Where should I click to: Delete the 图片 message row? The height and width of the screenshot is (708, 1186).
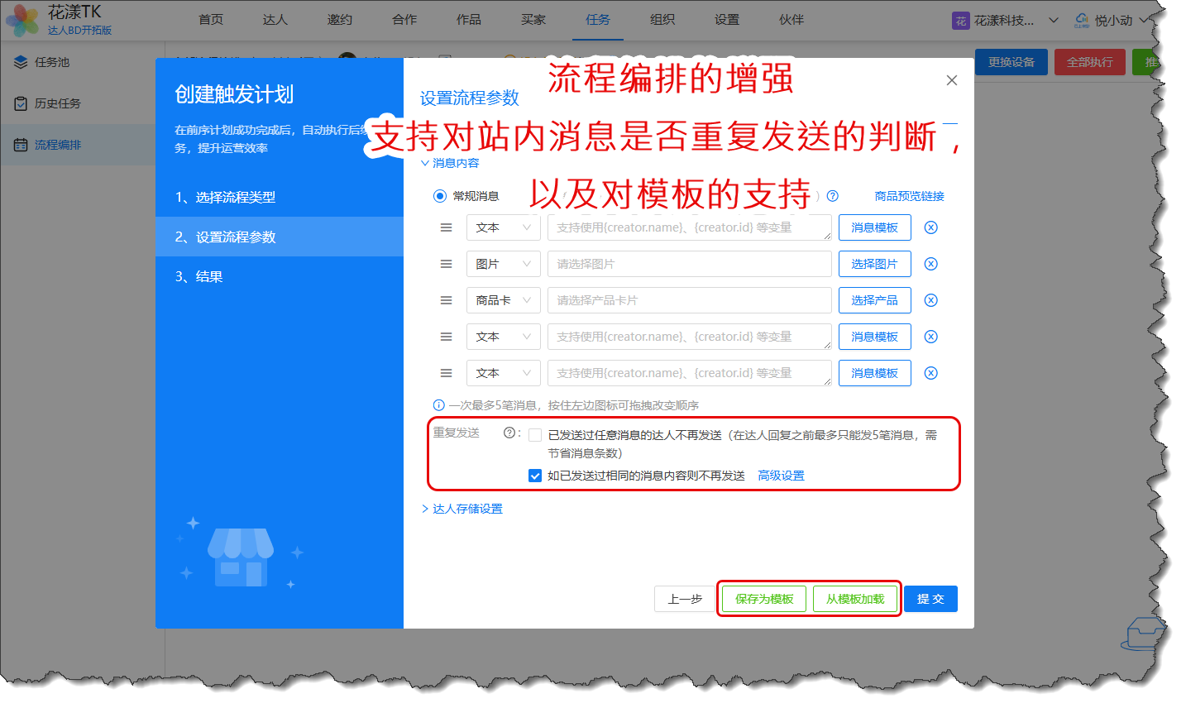tap(930, 264)
